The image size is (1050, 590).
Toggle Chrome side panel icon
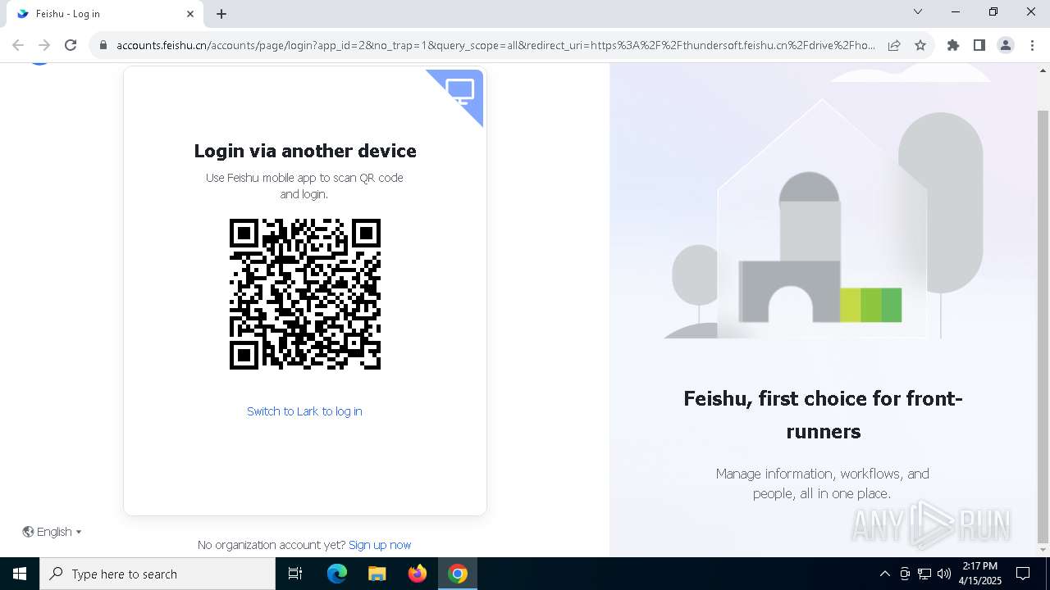click(x=979, y=45)
